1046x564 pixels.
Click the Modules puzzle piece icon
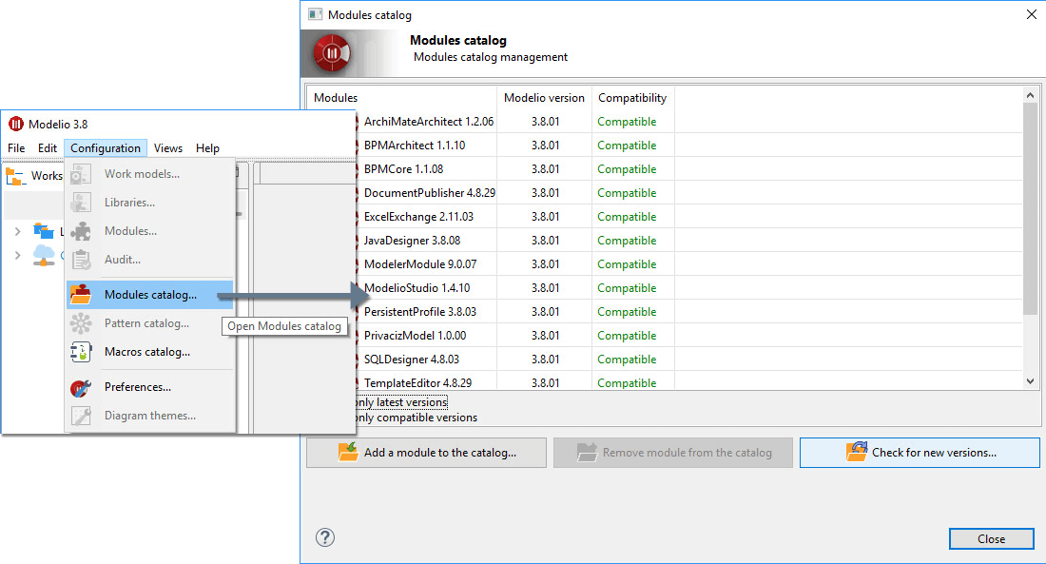pos(81,231)
